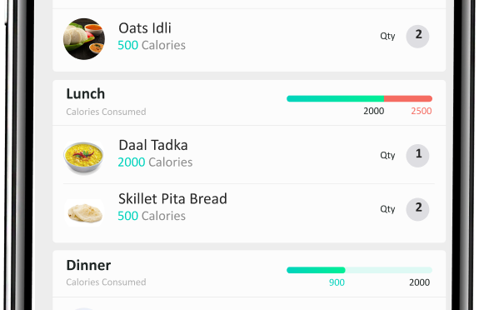Select the Lunch section header

click(x=86, y=94)
